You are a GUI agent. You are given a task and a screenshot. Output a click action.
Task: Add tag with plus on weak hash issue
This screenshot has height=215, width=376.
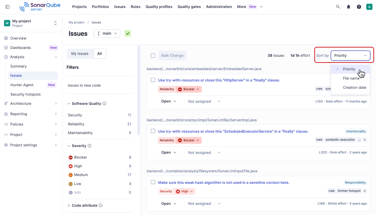pyautogui.click(x=365, y=191)
